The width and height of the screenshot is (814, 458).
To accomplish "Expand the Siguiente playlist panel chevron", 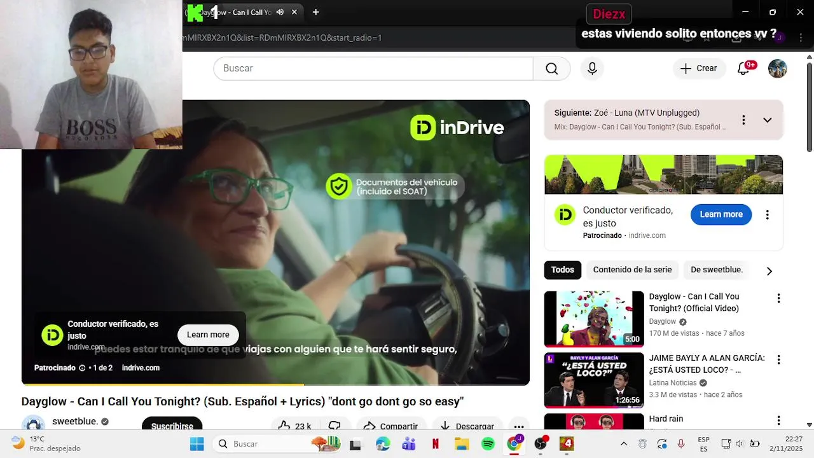I will 767,120.
